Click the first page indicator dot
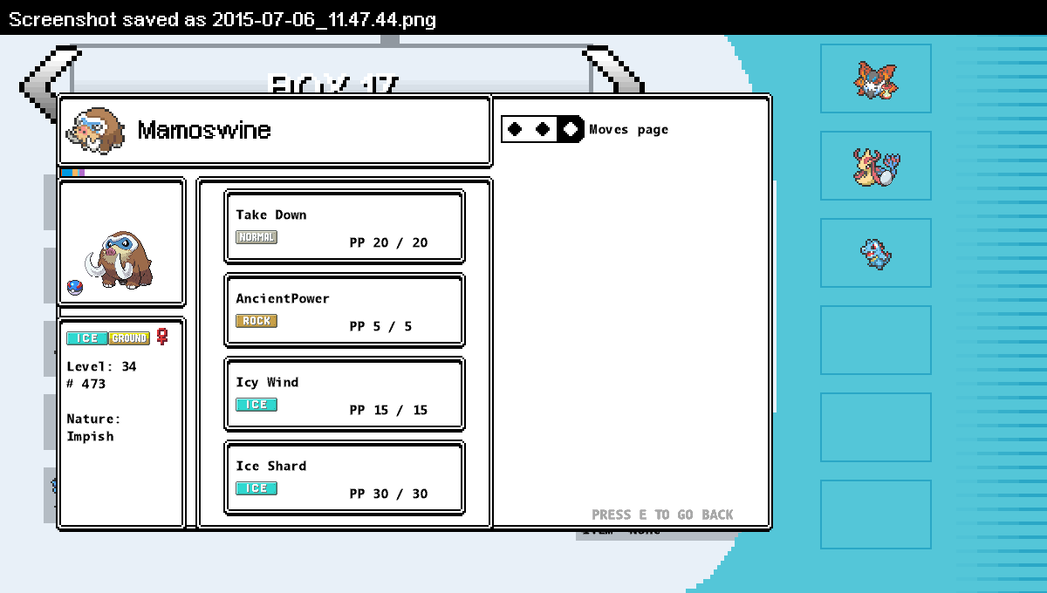The width and height of the screenshot is (1047, 593). tap(516, 129)
